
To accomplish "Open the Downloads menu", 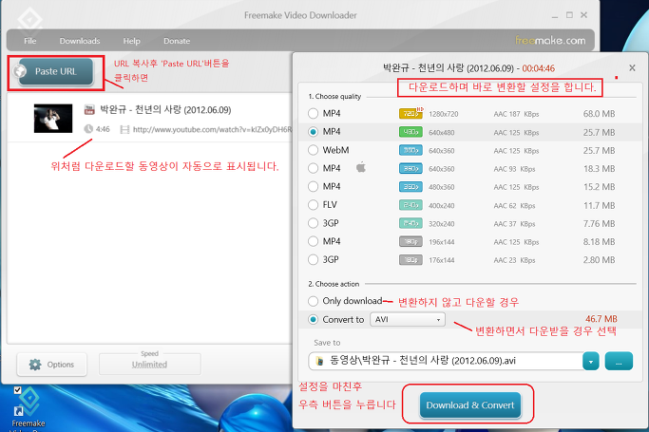I will click(x=80, y=41).
